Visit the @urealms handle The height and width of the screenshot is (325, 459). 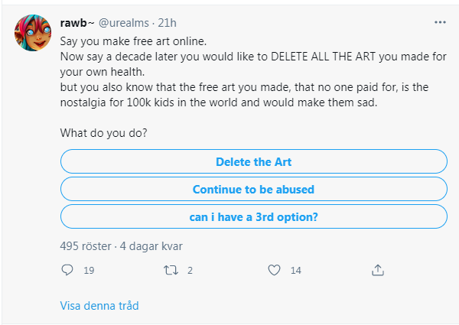coord(124,23)
